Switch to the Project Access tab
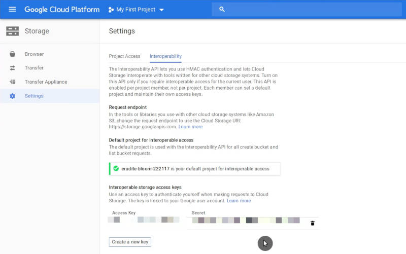The width and height of the screenshot is (406, 254). (x=124, y=56)
